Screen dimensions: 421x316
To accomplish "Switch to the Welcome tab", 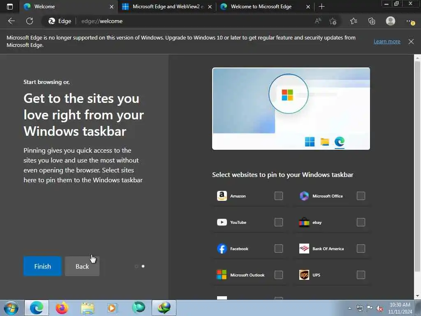I will 69,7.
